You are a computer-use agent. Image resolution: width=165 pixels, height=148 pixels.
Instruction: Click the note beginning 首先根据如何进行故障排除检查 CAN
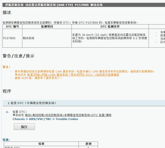click(x=85, y=71)
